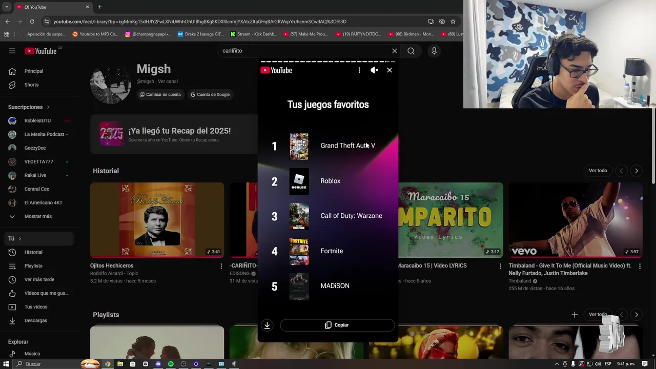Close the Recap popup
Image resolution: width=656 pixels, height=369 pixels.
point(389,70)
